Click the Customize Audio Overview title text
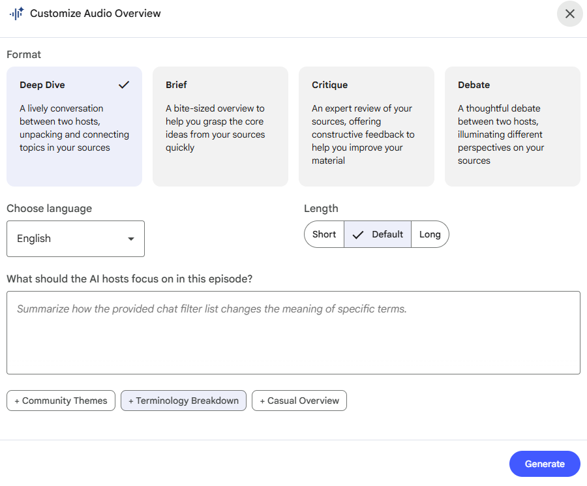 tap(95, 13)
